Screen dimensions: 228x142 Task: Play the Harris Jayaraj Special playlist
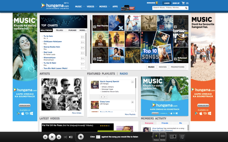(x=105, y=97)
